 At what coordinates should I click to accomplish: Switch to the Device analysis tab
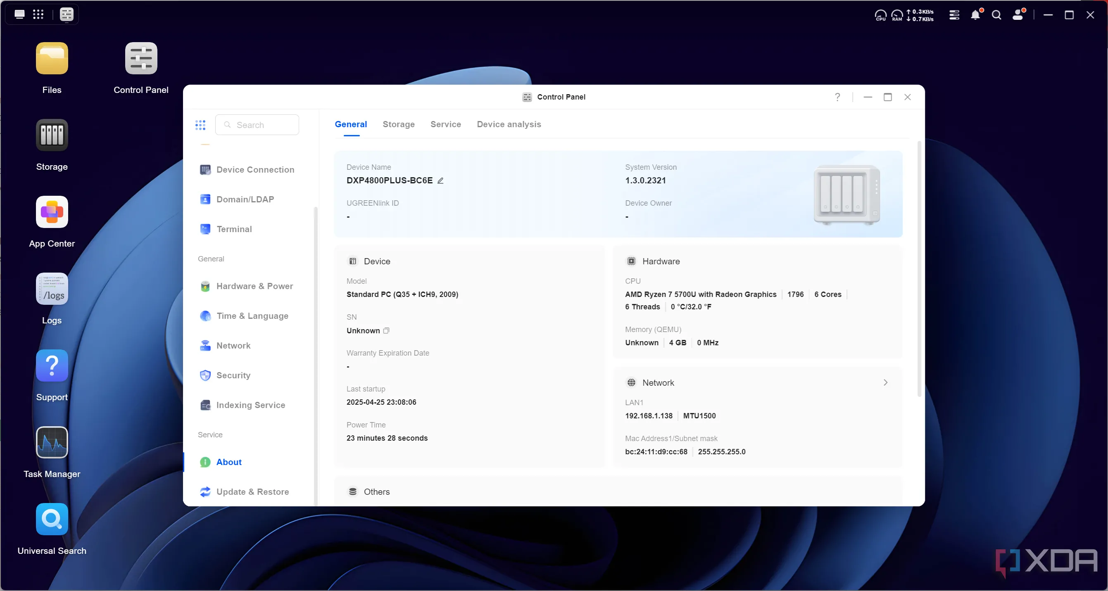(x=509, y=124)
